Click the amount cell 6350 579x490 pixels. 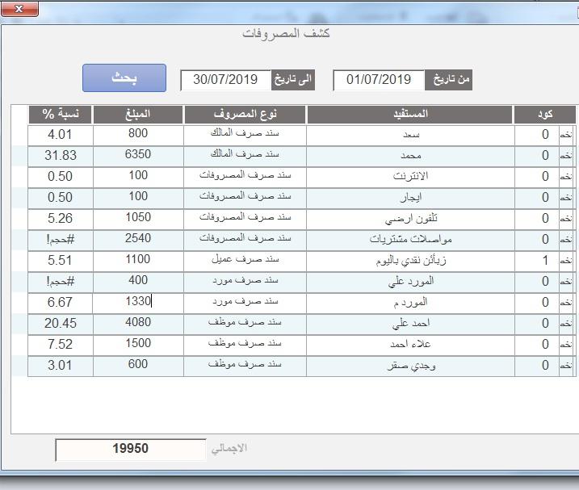[x=138, y=155]
